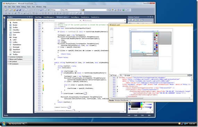Click the pin icon on Toolbox panel
198x127 pixels.
tap(30, 17)
